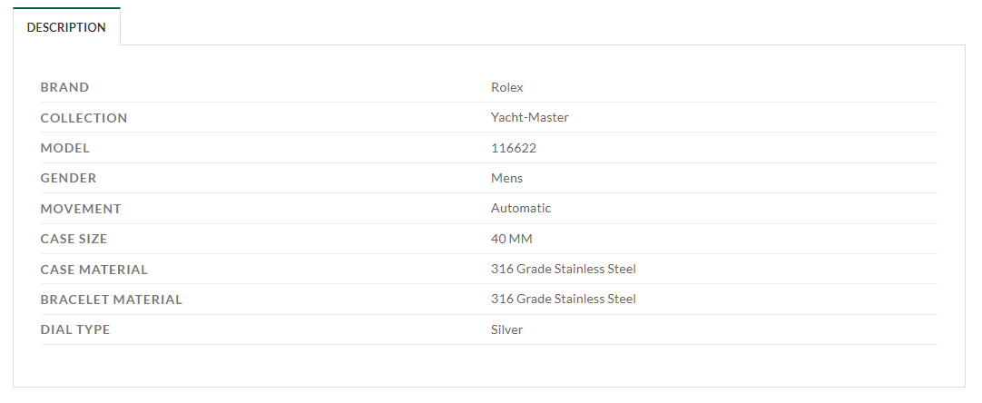
Task: Click the Model row label
Action: 65,148
